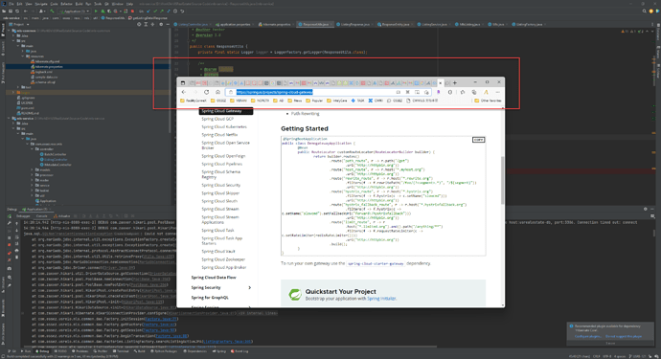
Task: Open Spring Cloud Data Flow link
Action: [214, 278]
